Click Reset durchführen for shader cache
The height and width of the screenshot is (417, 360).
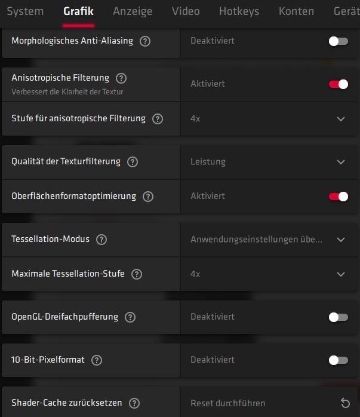tap(227, 403)
